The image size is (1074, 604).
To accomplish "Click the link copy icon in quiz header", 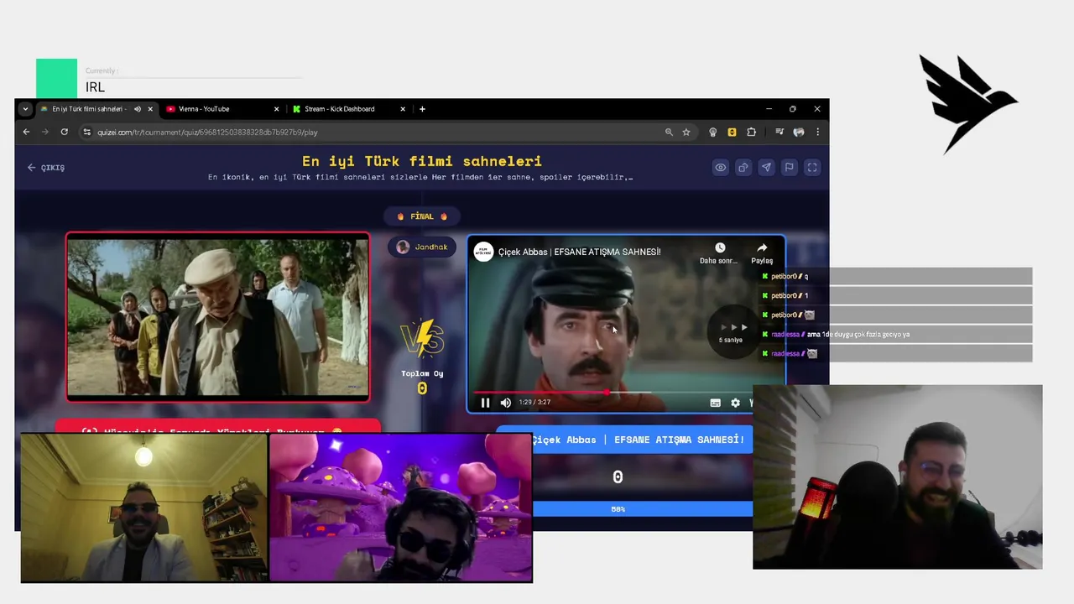I will tap(743, 168).
